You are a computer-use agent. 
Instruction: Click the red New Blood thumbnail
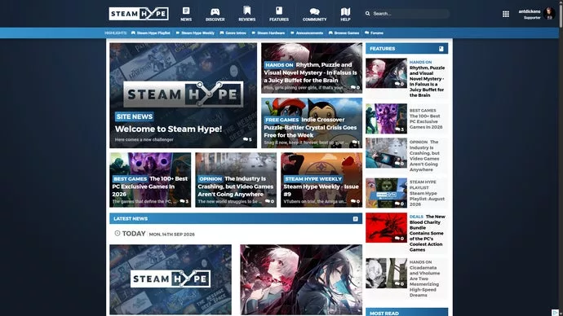pos(386,228)
